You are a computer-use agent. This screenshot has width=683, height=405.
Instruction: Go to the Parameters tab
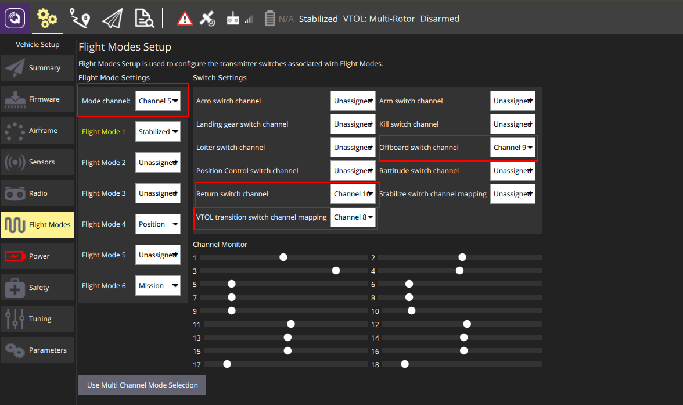(x=38, y=350)
